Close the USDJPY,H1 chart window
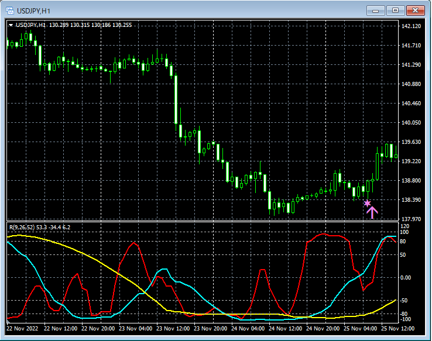The image size is (432, 341). click(415, 11)
